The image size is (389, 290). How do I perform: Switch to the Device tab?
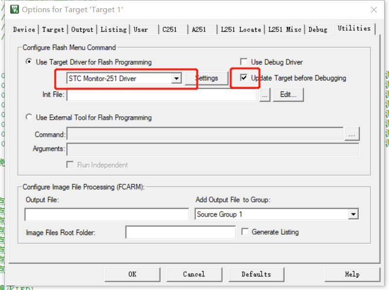24,30
